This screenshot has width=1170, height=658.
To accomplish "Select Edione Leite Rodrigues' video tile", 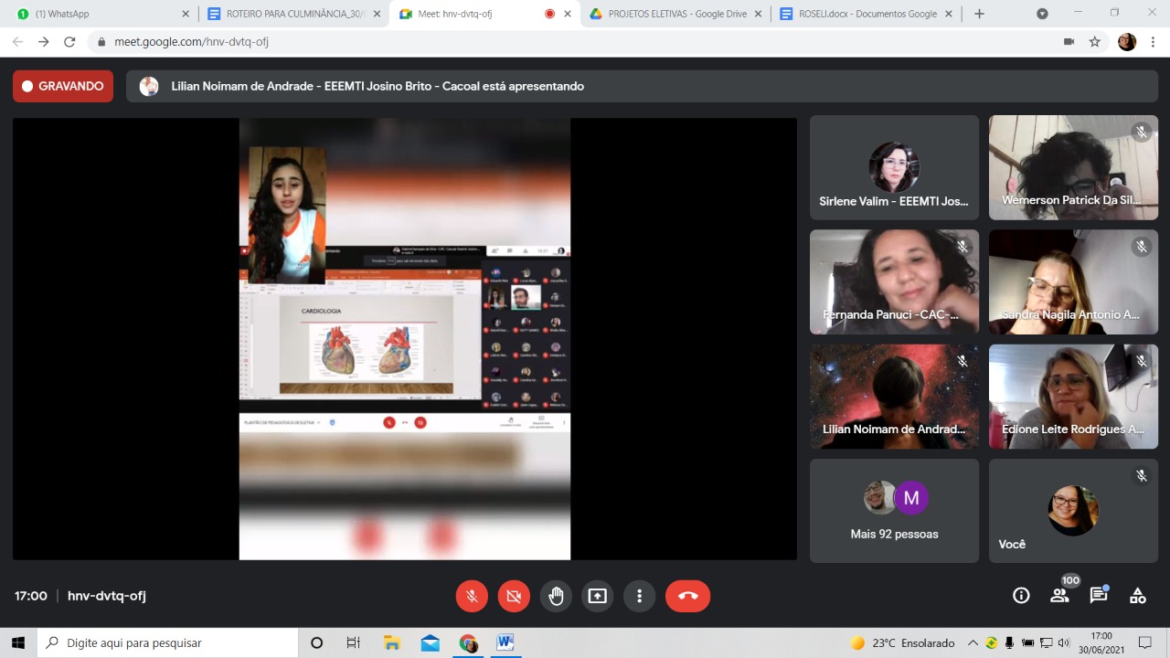I will [1073, 397].
